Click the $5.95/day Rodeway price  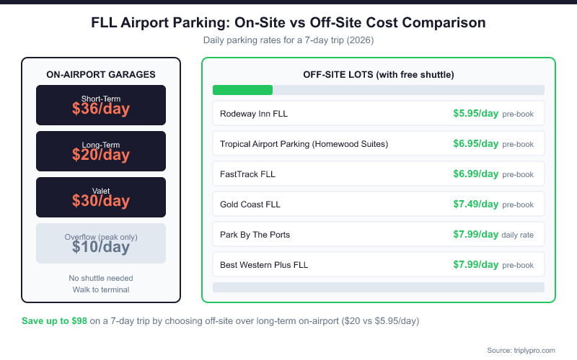pos(475,114)
